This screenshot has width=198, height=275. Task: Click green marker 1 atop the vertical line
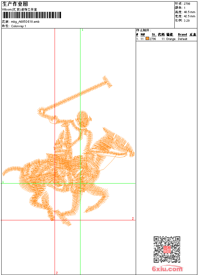point(82,30)
